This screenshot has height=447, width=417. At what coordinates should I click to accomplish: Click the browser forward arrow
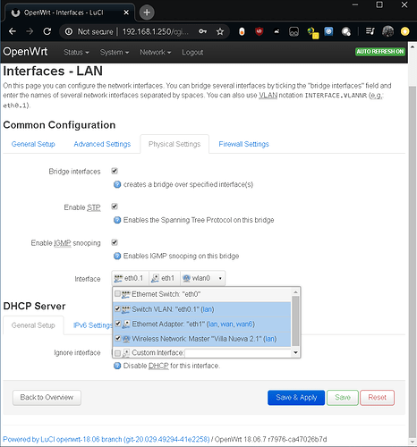(30, 31)
